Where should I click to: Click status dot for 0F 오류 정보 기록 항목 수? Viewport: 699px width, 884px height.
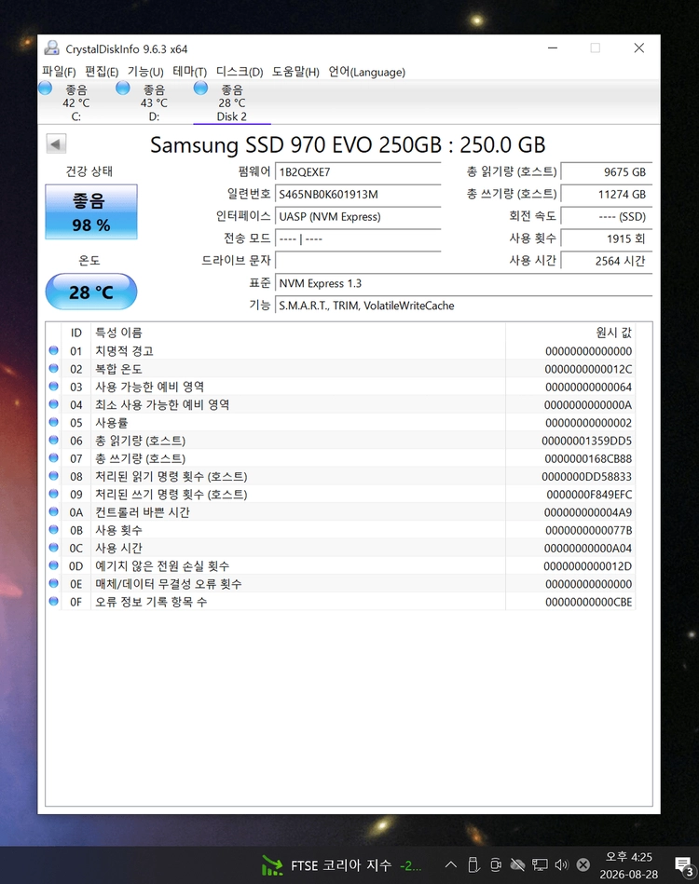(54, 602)
